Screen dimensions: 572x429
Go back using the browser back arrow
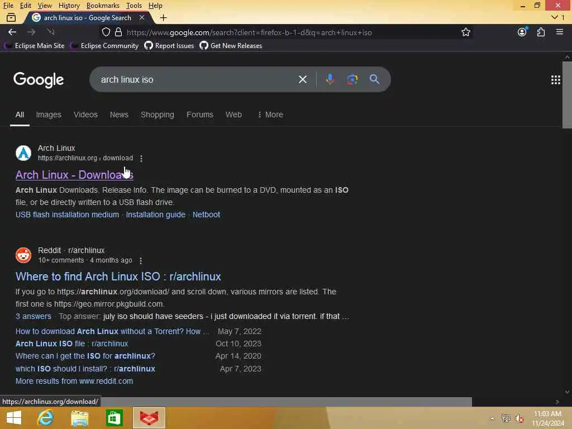pyautogui.click(x=12, y=32)
